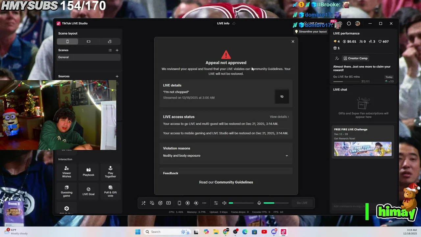The image size is (421, 237).
Task: Add a new scene with the plus icon
Action: 117,50
